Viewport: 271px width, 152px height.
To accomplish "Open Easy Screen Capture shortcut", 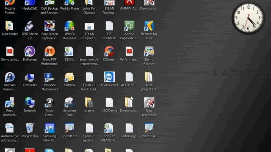I will (50, 30).
